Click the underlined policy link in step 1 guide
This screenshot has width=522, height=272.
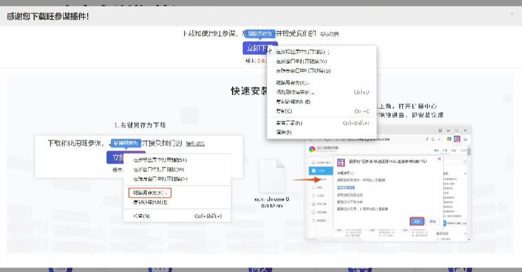tap(195, 144)
